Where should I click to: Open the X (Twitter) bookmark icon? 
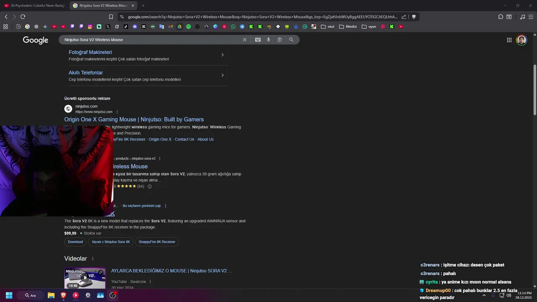[108, 26]
